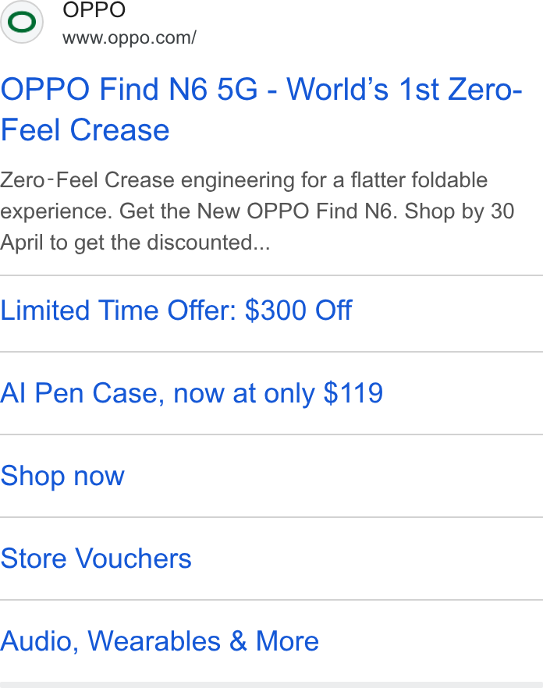Click the gray divider bar below the ad

click(271, 685)
